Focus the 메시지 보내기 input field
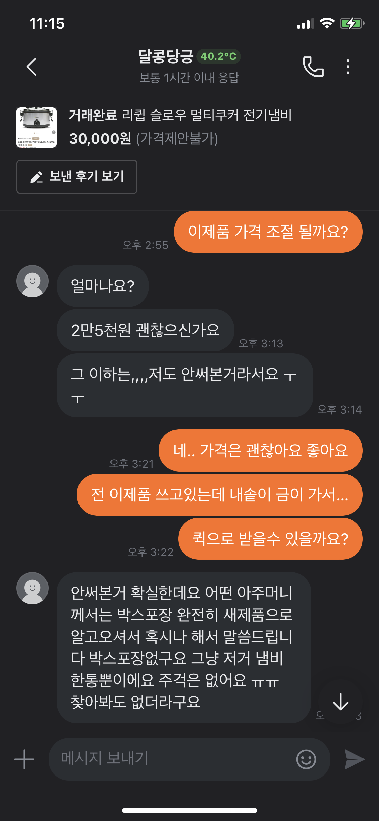Viewport: 379px width, 821px height. tap(172, 759)
